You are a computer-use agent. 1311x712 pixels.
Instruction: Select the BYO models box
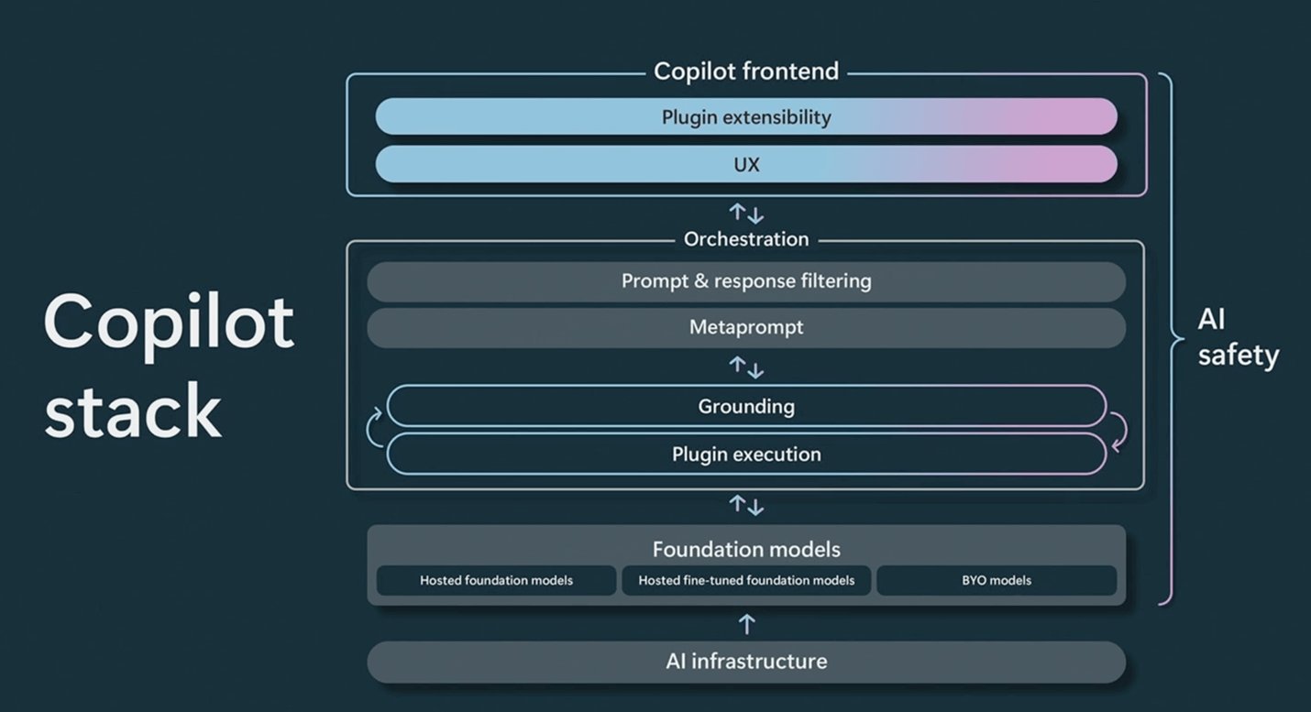coord(997,580)
